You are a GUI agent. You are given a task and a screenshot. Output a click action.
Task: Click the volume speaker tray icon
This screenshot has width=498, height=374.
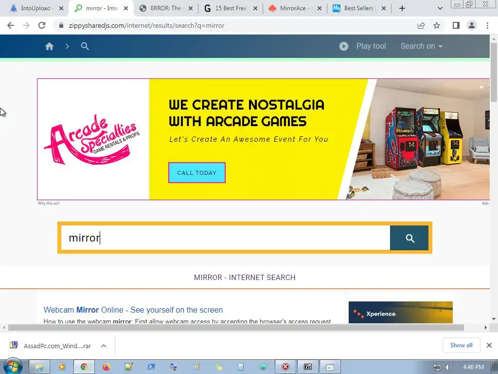448,367
